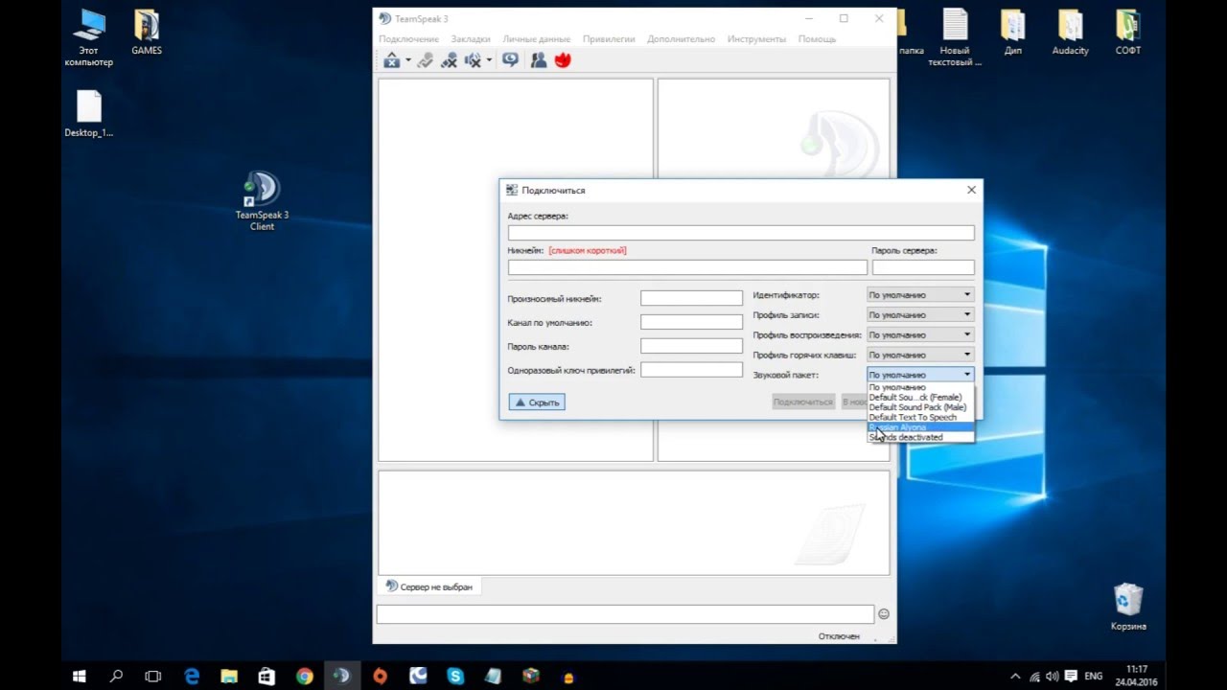Open TeamSpeak 3 Client desktop shortcut
Image resolution: width=1227 pixels, height=690 pixels.
tap(262, 200)
